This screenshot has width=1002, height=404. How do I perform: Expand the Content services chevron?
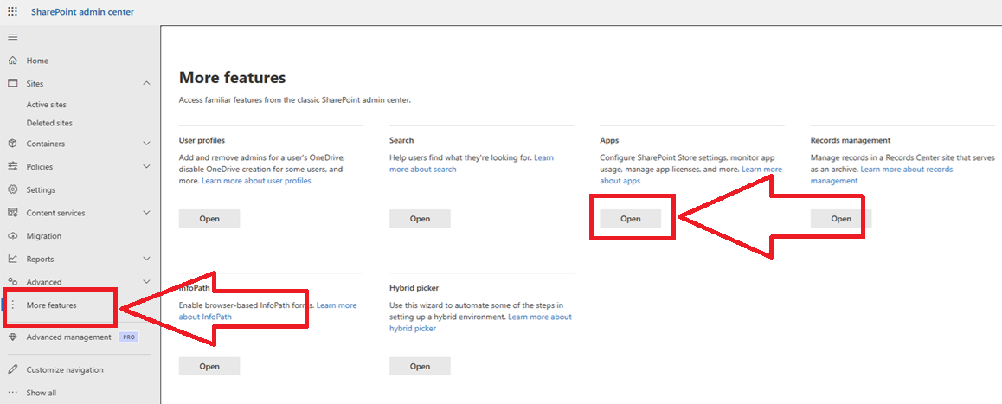pyautogui.click(x=146, y=213)
